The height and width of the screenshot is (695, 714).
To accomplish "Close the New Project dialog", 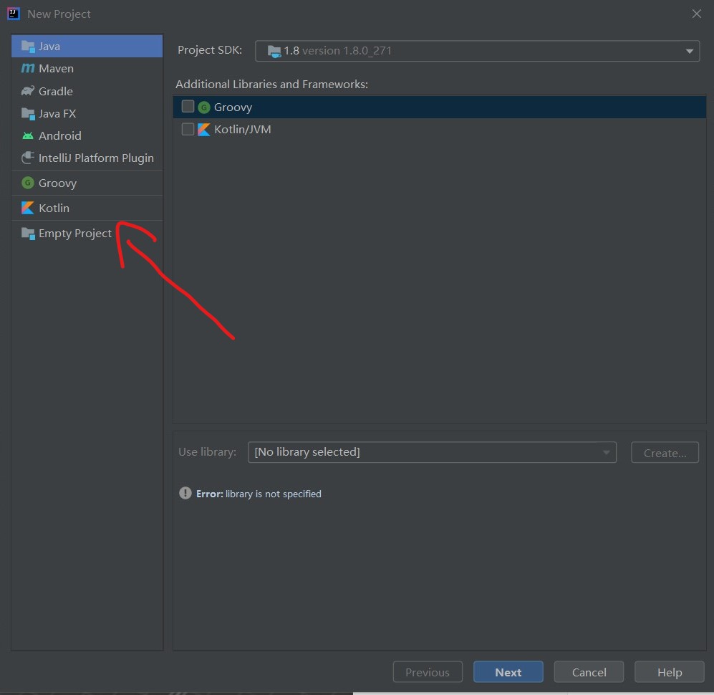I will [x=697, y=14].
